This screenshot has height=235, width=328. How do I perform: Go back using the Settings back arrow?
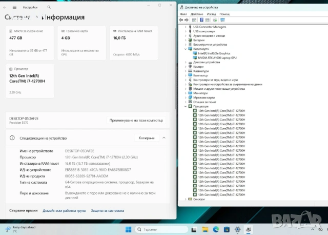click(5, 7)
